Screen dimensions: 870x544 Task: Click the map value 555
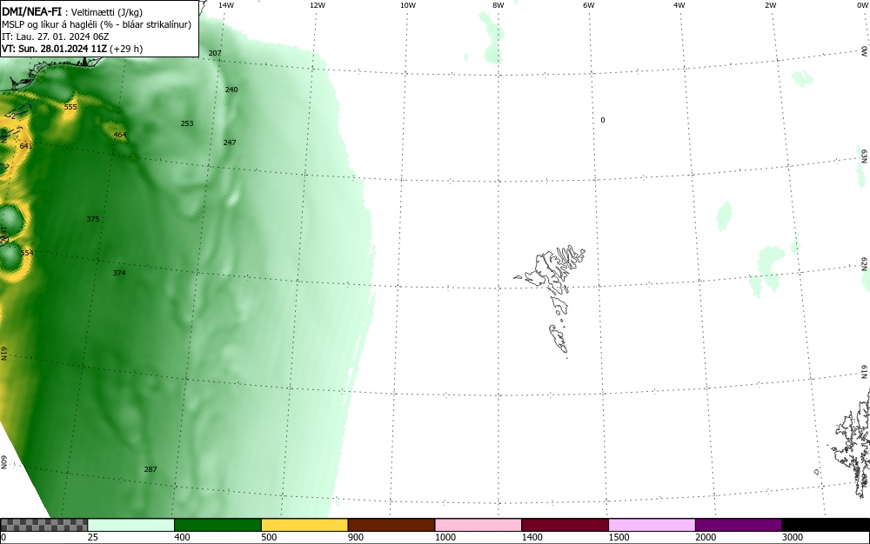tap(70, 107)
